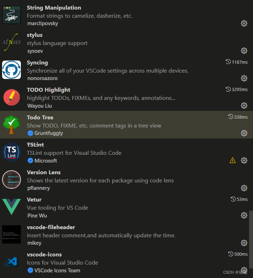Image resolution: width=253 pixels, height=278 pixels.
Task: Click the Vetur green V logo
Action: click(12, 207)
